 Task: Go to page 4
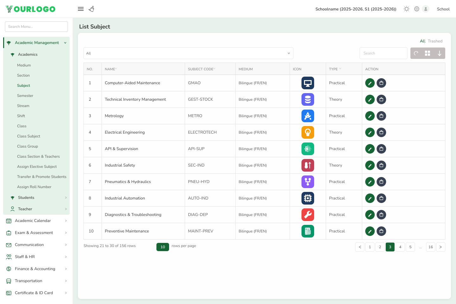click(x=400, y=247)
